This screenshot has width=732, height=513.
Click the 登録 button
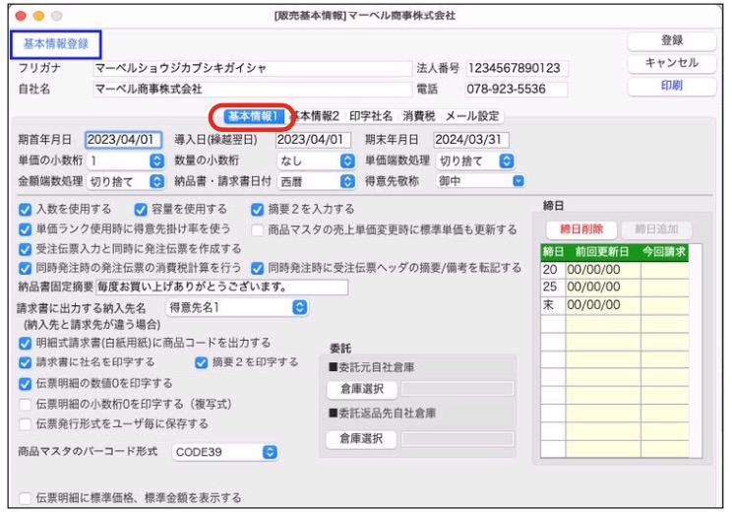pyautogui.click(x=672, y=40)
